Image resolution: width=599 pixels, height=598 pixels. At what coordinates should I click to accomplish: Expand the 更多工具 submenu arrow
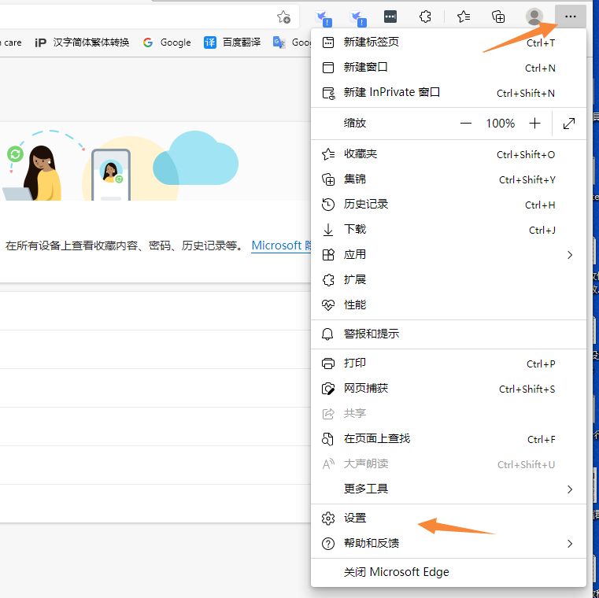(570, 489)
